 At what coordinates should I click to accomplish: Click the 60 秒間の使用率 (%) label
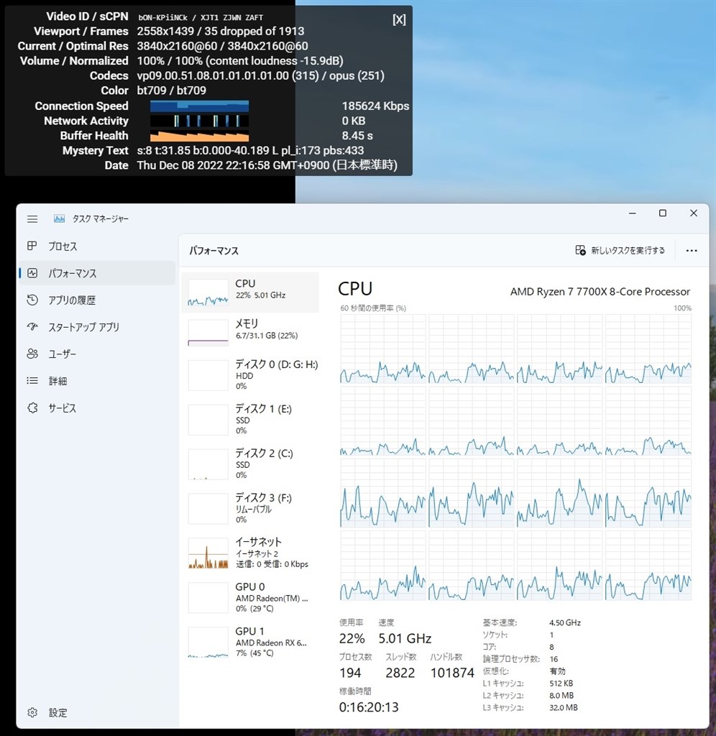point(373,308)
